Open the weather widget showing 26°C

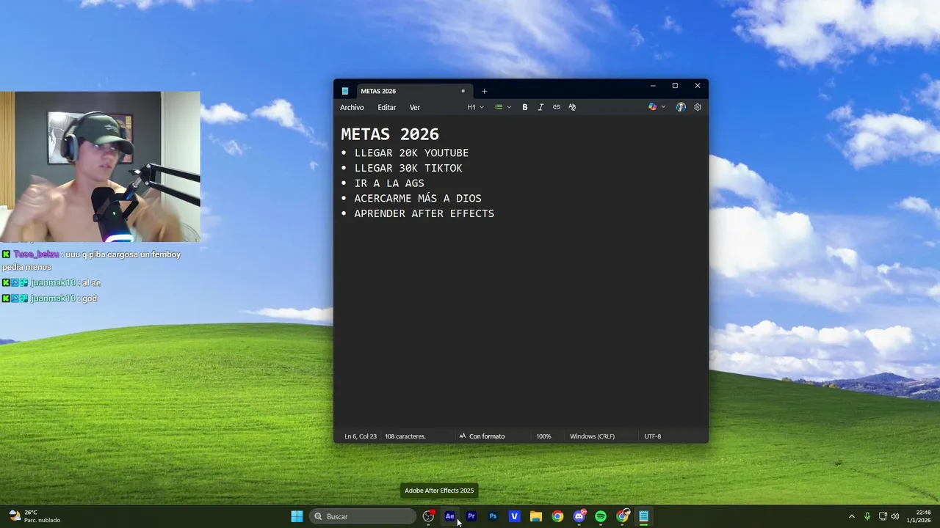click(35, 516)
